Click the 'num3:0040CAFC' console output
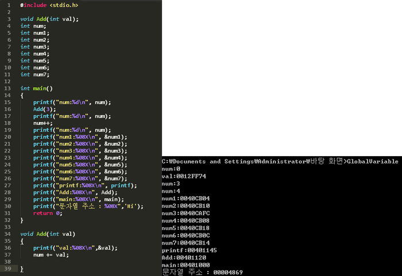 [x=185, y=213]
